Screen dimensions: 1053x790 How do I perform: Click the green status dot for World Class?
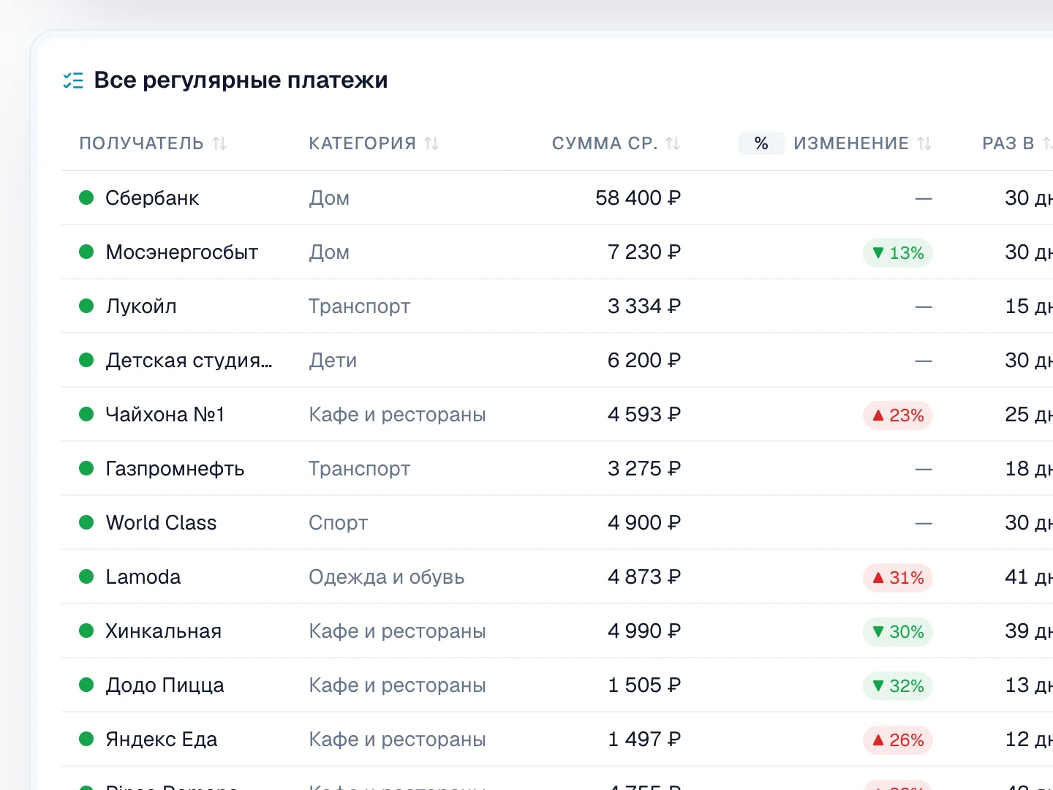click(x=86, y=522)
